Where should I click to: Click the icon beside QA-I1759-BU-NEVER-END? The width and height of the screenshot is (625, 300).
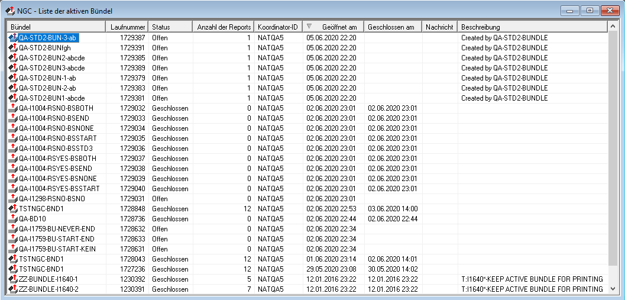(x=13, y=229)
